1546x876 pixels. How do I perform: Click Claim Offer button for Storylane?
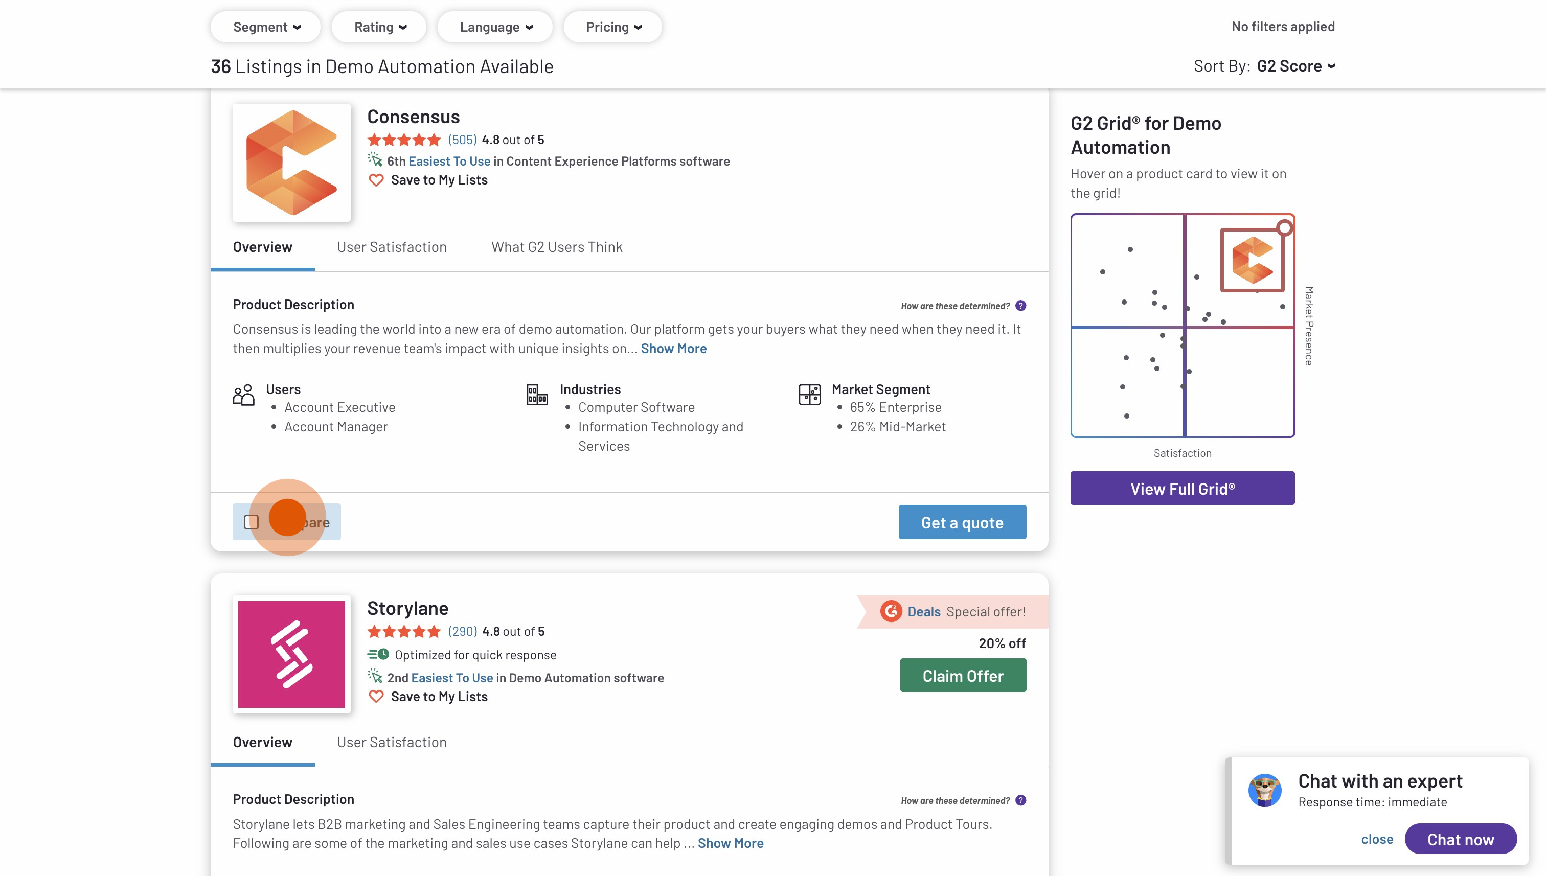tap(963, 676)
